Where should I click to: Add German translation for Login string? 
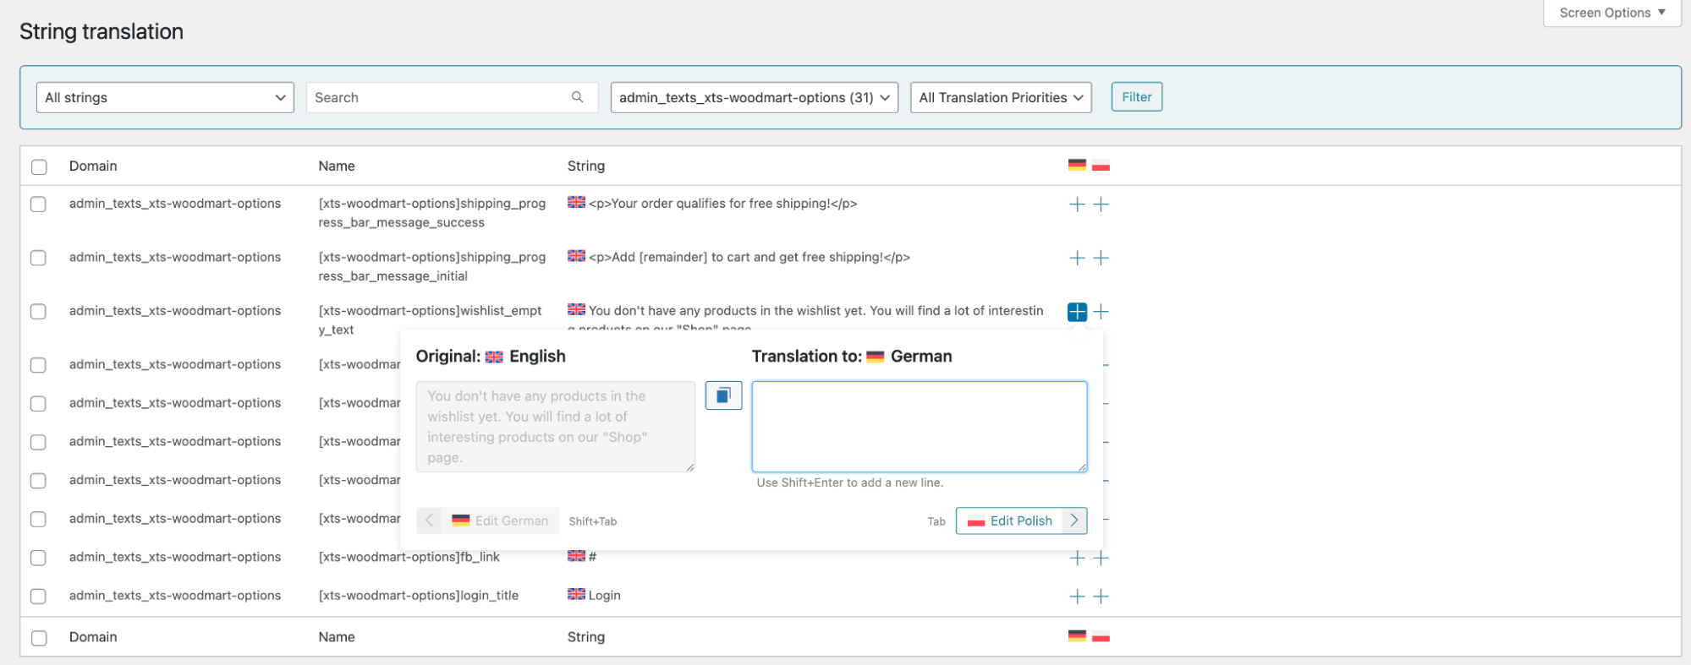(1077, 597)
